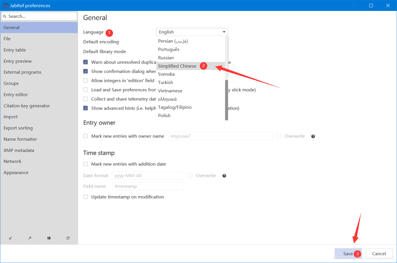
Task: Enable Update timestamp on modification
Action: click(86, 197)
